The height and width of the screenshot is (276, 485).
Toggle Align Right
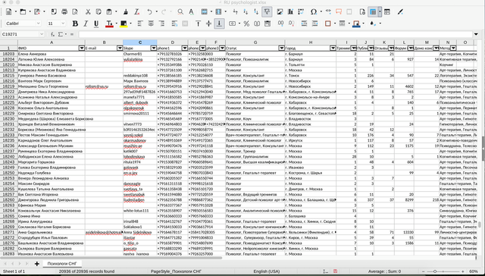[161, 24]
